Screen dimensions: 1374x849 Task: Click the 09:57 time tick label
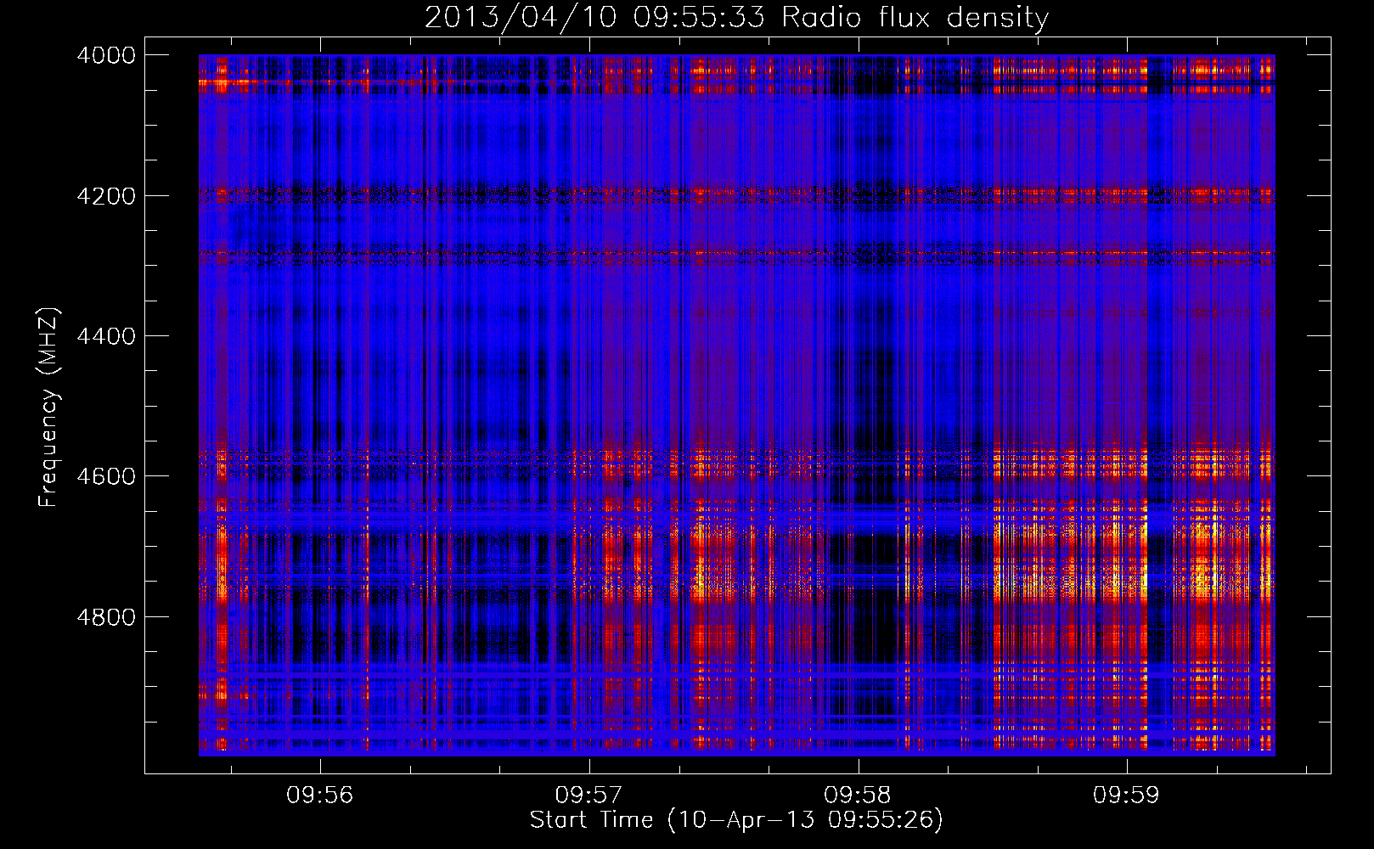(x=588, y=795)
